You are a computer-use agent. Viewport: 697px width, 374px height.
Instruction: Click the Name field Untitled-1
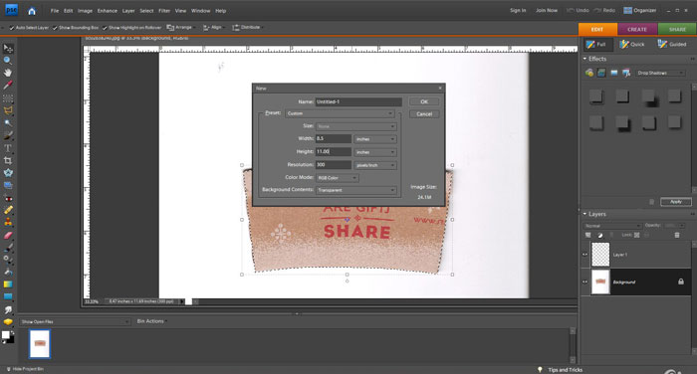click(x=358, y=101)
